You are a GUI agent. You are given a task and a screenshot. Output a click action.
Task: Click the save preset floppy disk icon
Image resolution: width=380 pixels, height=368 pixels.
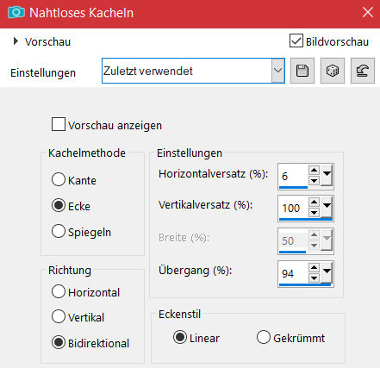point(302,71)
